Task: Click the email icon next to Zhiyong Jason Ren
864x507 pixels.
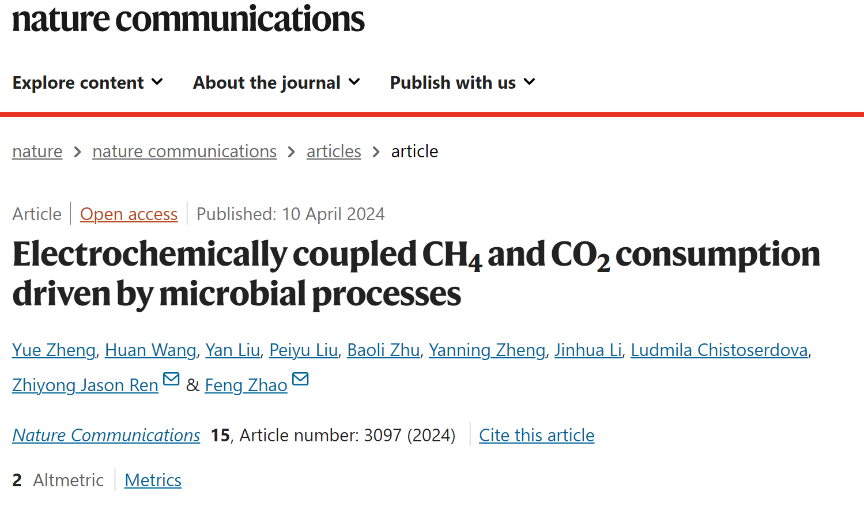Action: click(171, 379)
